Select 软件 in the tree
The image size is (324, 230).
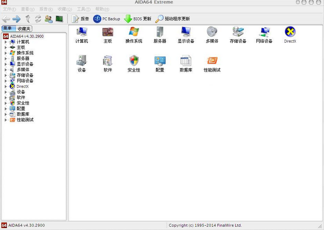[x=21, y=98]
